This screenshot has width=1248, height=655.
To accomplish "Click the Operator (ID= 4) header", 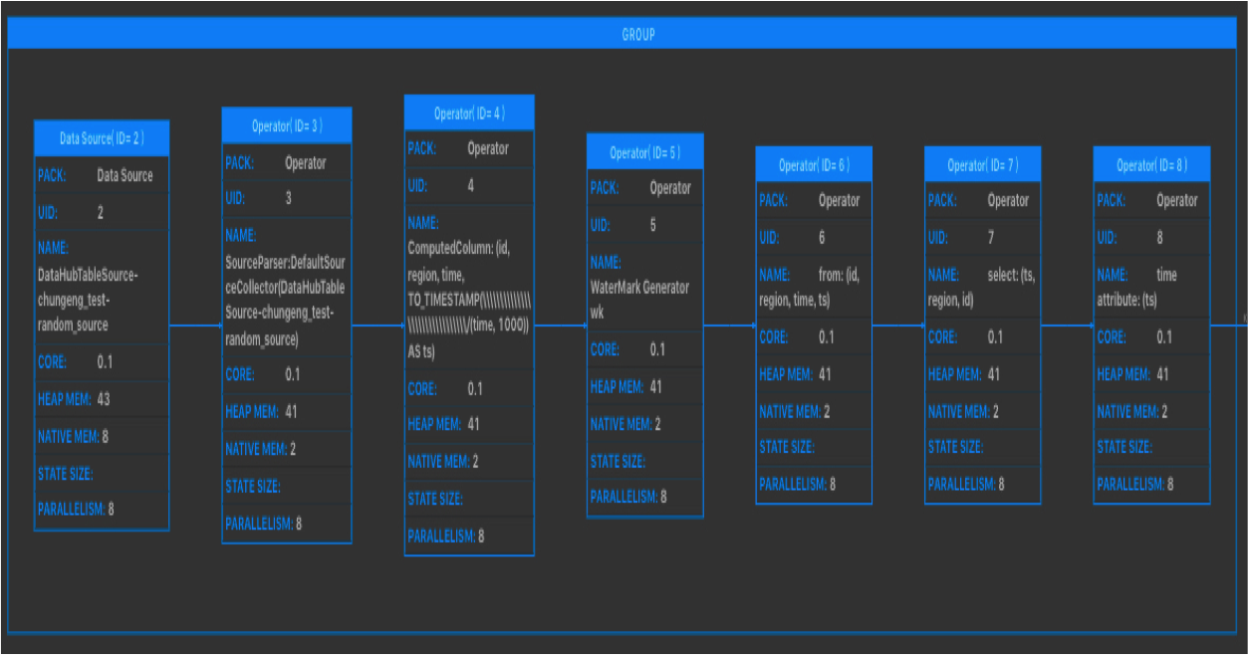I will (x=469, y=113).
